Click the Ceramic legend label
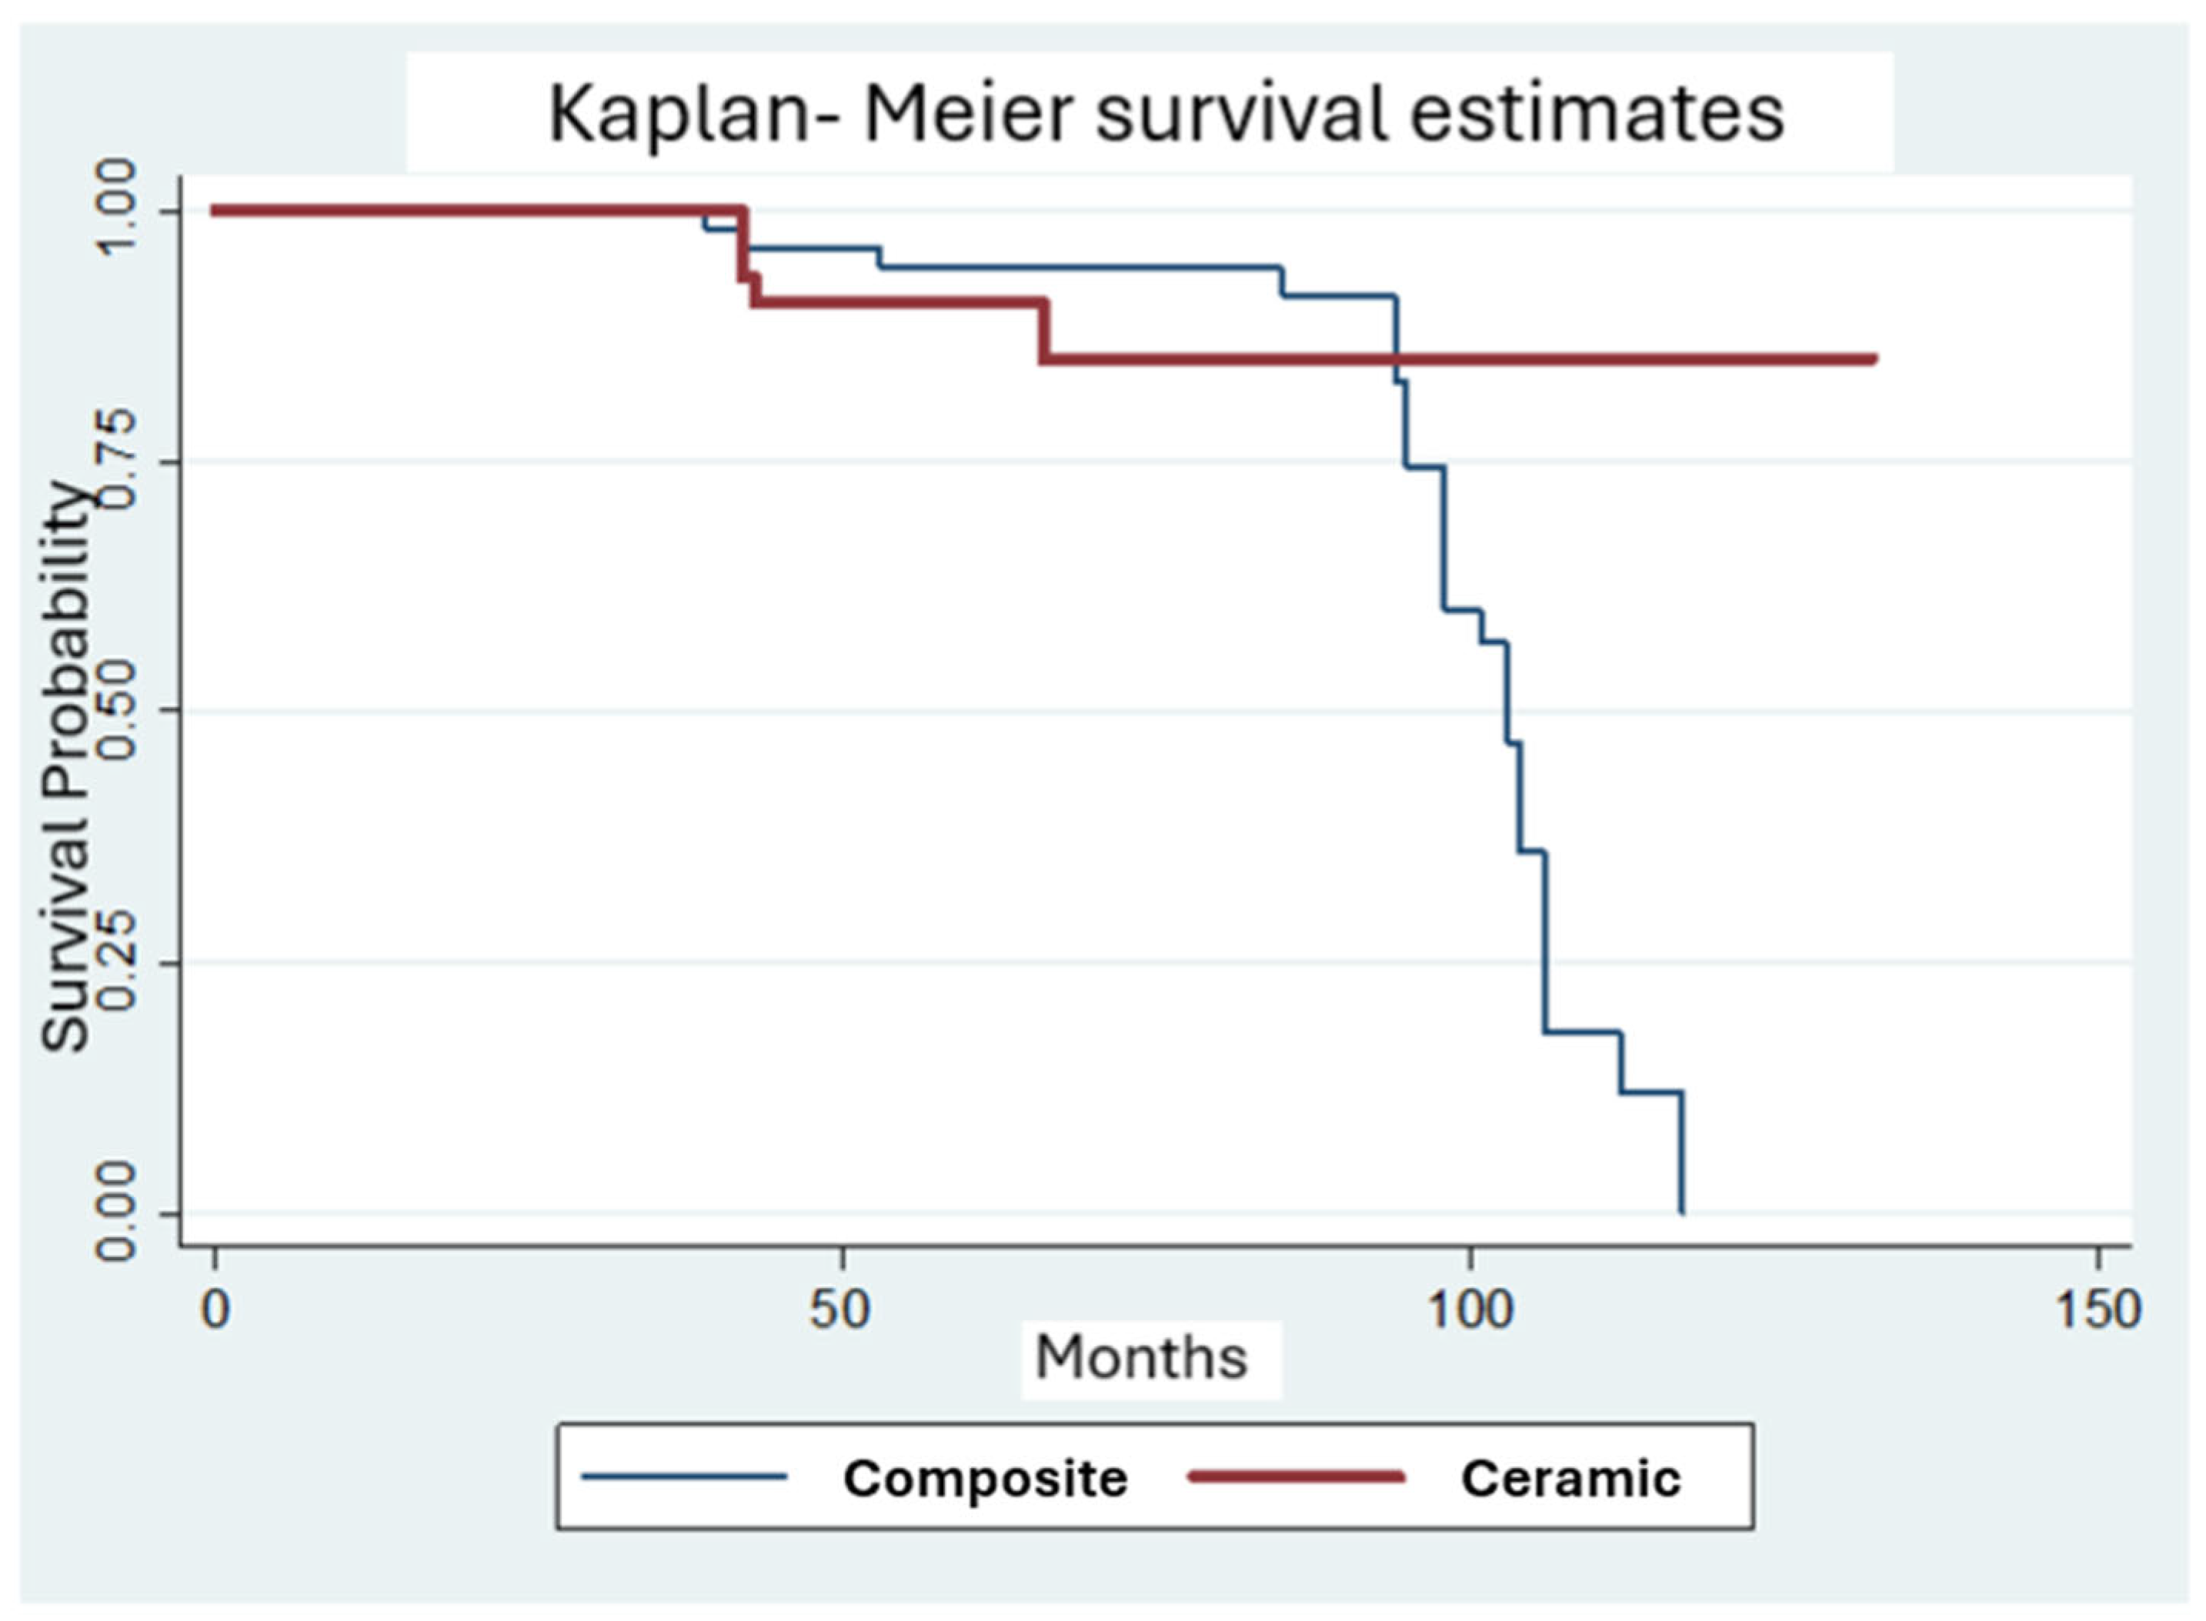Viewport: 2206px width, 1621px height. [x=1569, y=1478]
